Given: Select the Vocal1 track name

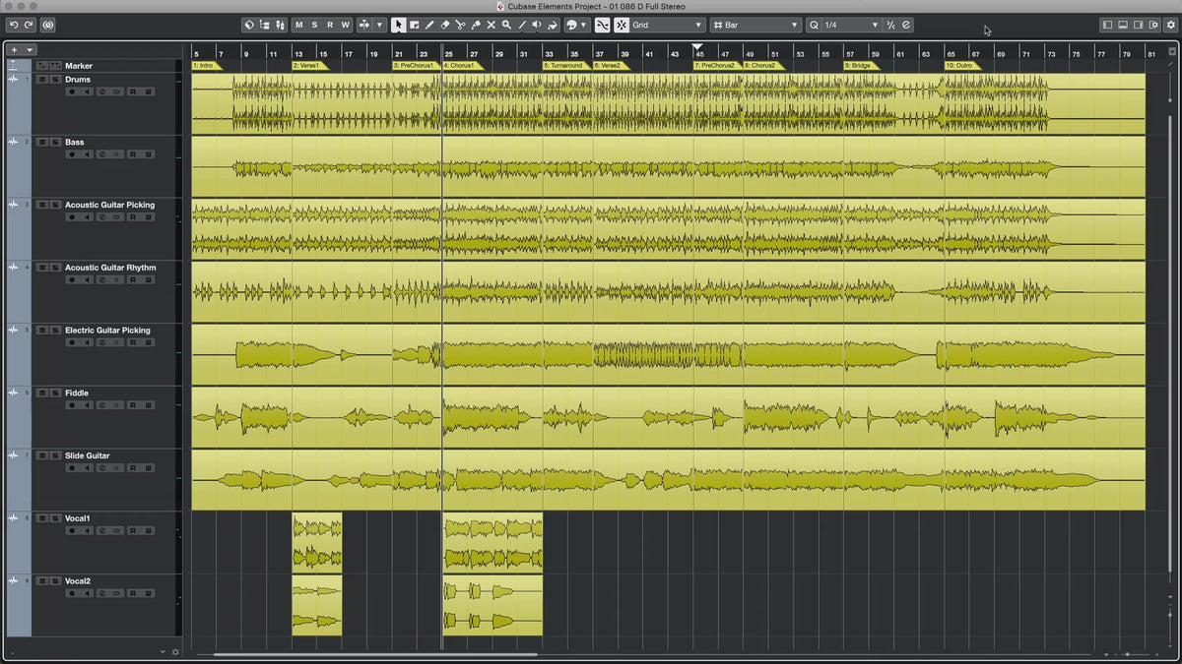Looking at the screenshot, I should click(78, 518).
